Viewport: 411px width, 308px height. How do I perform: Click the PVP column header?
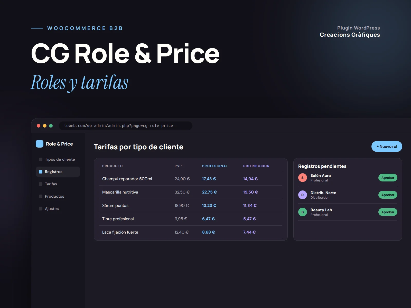point(178,166)
